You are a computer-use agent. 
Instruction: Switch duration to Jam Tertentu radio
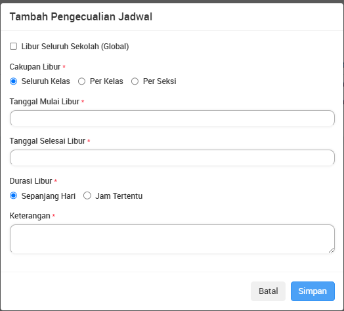point(87,196)
